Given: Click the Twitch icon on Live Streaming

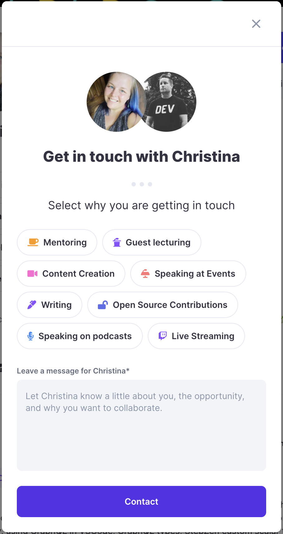Looking at the screenshot, I should pyautogui.click(x=162, y=336).
